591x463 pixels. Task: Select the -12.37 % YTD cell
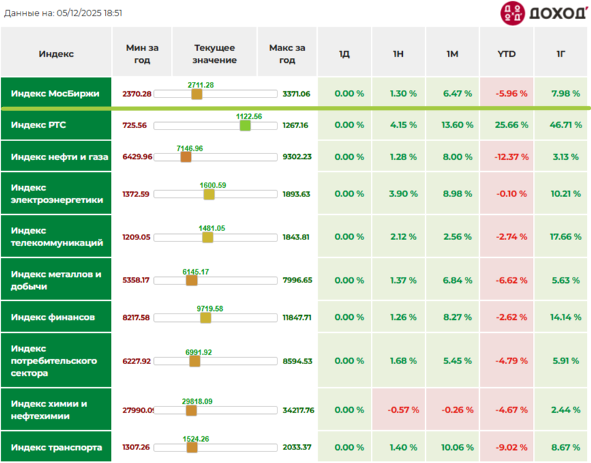click(506, 156)
